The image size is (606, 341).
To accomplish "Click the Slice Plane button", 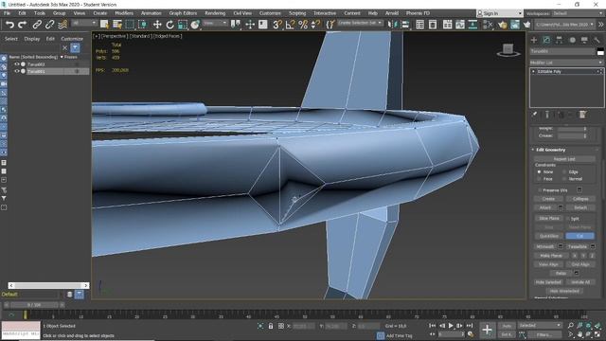I will [x=549, y=219].
